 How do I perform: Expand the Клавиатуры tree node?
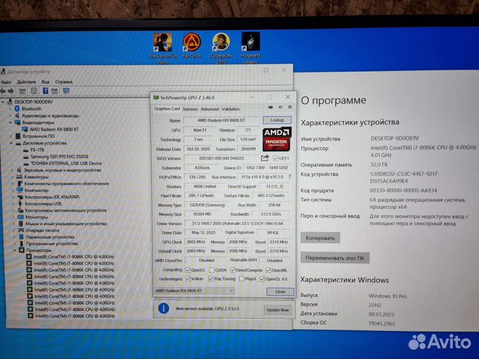tap(12, 177)
